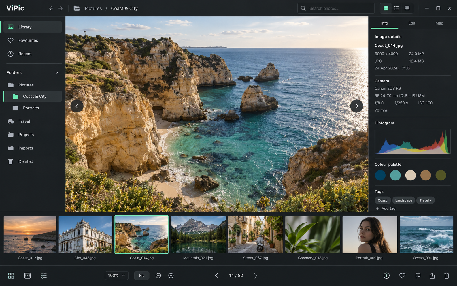The image size is (457, 286).
Task: Switch to list view in top toolbar
Action: (x=396, y=8)
